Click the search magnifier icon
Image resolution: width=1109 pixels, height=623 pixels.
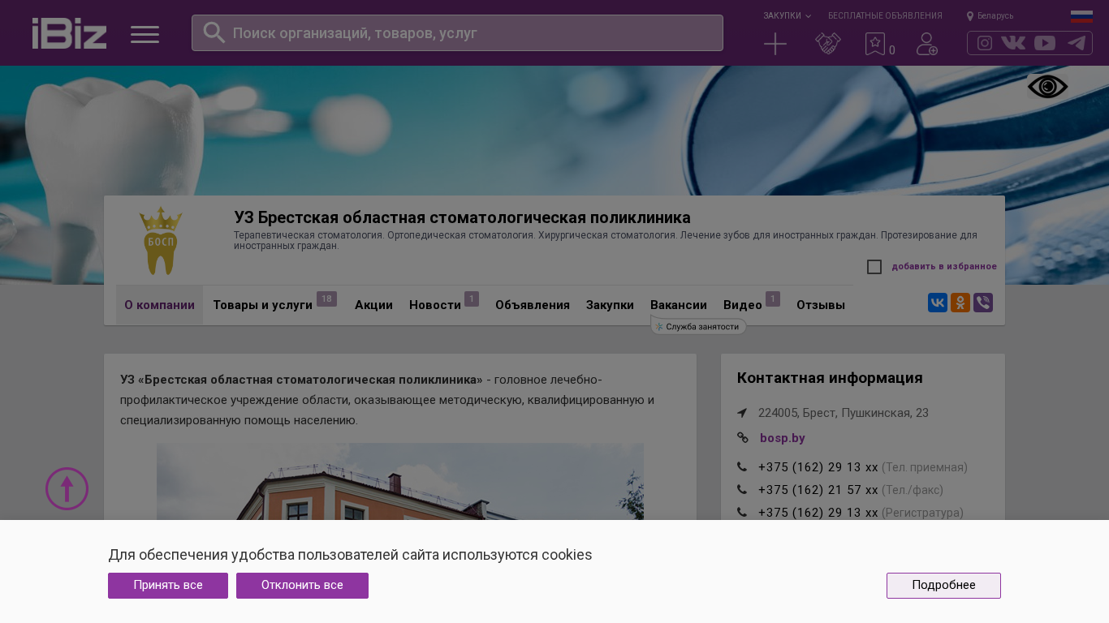[214, 32]
